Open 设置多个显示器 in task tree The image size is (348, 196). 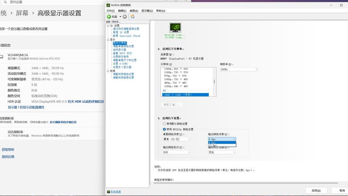pyautogui.click(x=122, y=67)
